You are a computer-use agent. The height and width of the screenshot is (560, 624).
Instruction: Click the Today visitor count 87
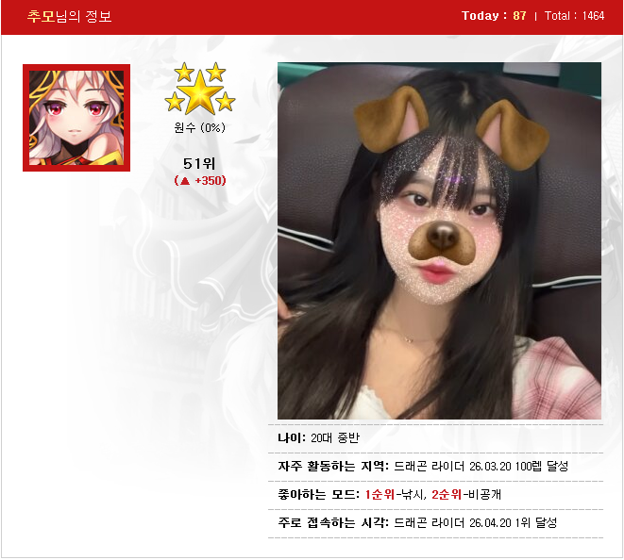[519, 16]
